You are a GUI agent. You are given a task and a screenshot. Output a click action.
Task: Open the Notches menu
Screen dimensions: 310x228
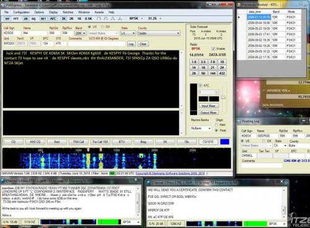(x=68, y=12)
